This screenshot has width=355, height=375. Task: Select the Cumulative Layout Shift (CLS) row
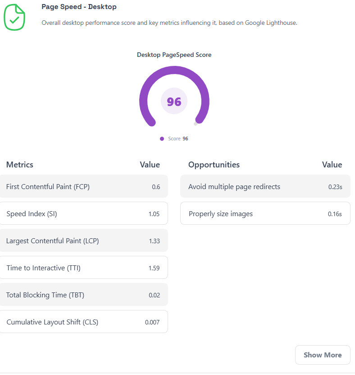coord(83,322)
